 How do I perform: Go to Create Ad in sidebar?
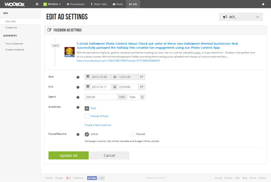click(x=11, y=27)
